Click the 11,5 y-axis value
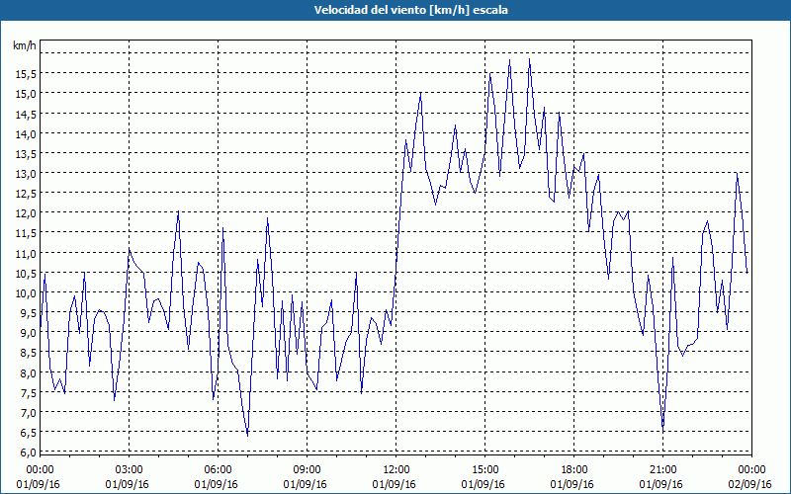 click(x=26, y=233)
